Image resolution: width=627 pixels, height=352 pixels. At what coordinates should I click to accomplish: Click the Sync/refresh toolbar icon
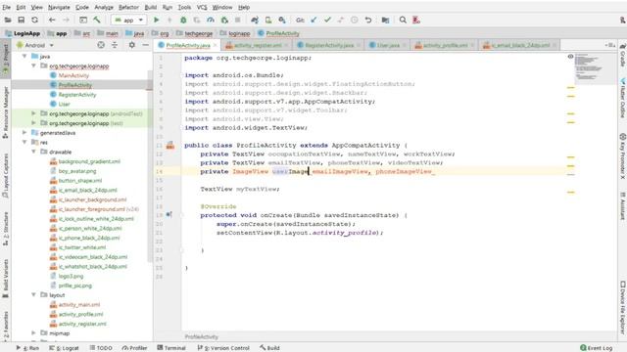pyautogui.click(x=35, y=20)
